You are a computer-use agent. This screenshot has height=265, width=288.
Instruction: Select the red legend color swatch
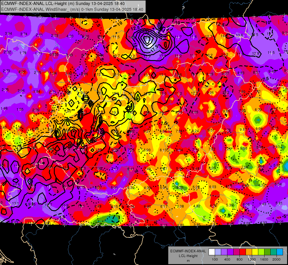[243, 252]
